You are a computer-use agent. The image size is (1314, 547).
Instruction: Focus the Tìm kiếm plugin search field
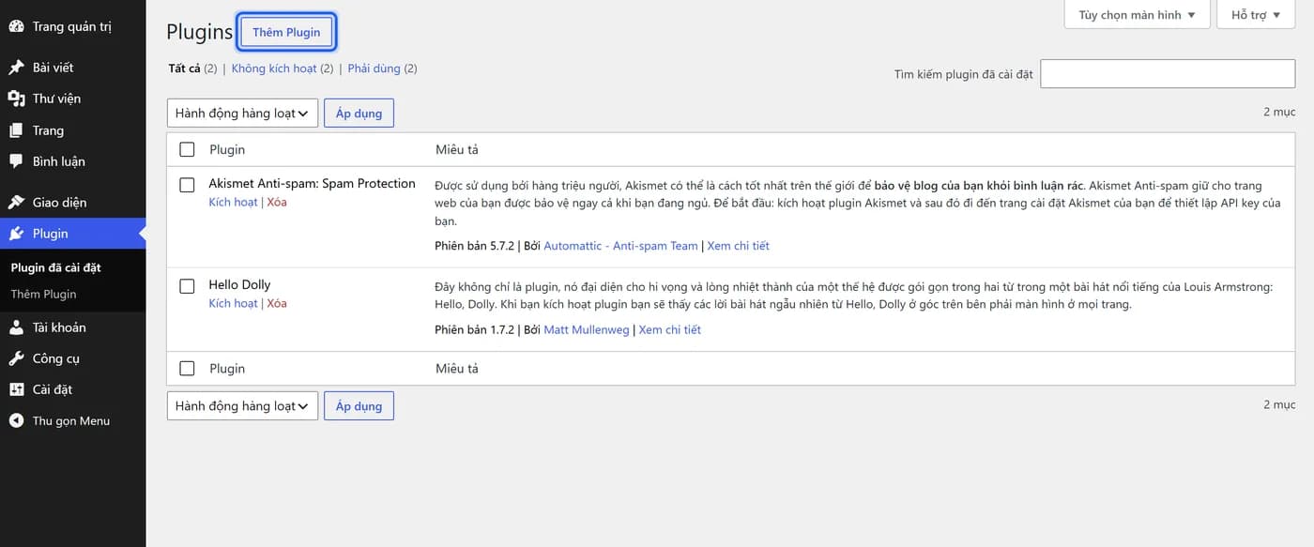point(1168,73)
